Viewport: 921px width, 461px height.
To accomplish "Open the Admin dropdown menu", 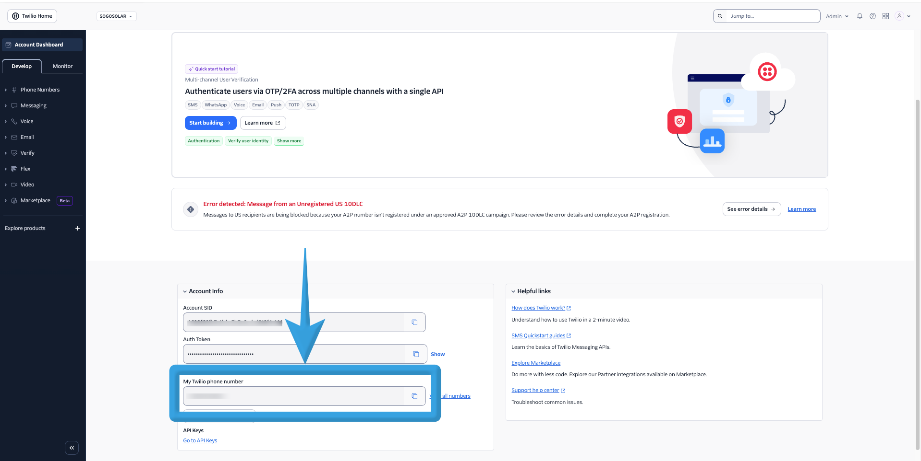I will (x=836, y=16).
